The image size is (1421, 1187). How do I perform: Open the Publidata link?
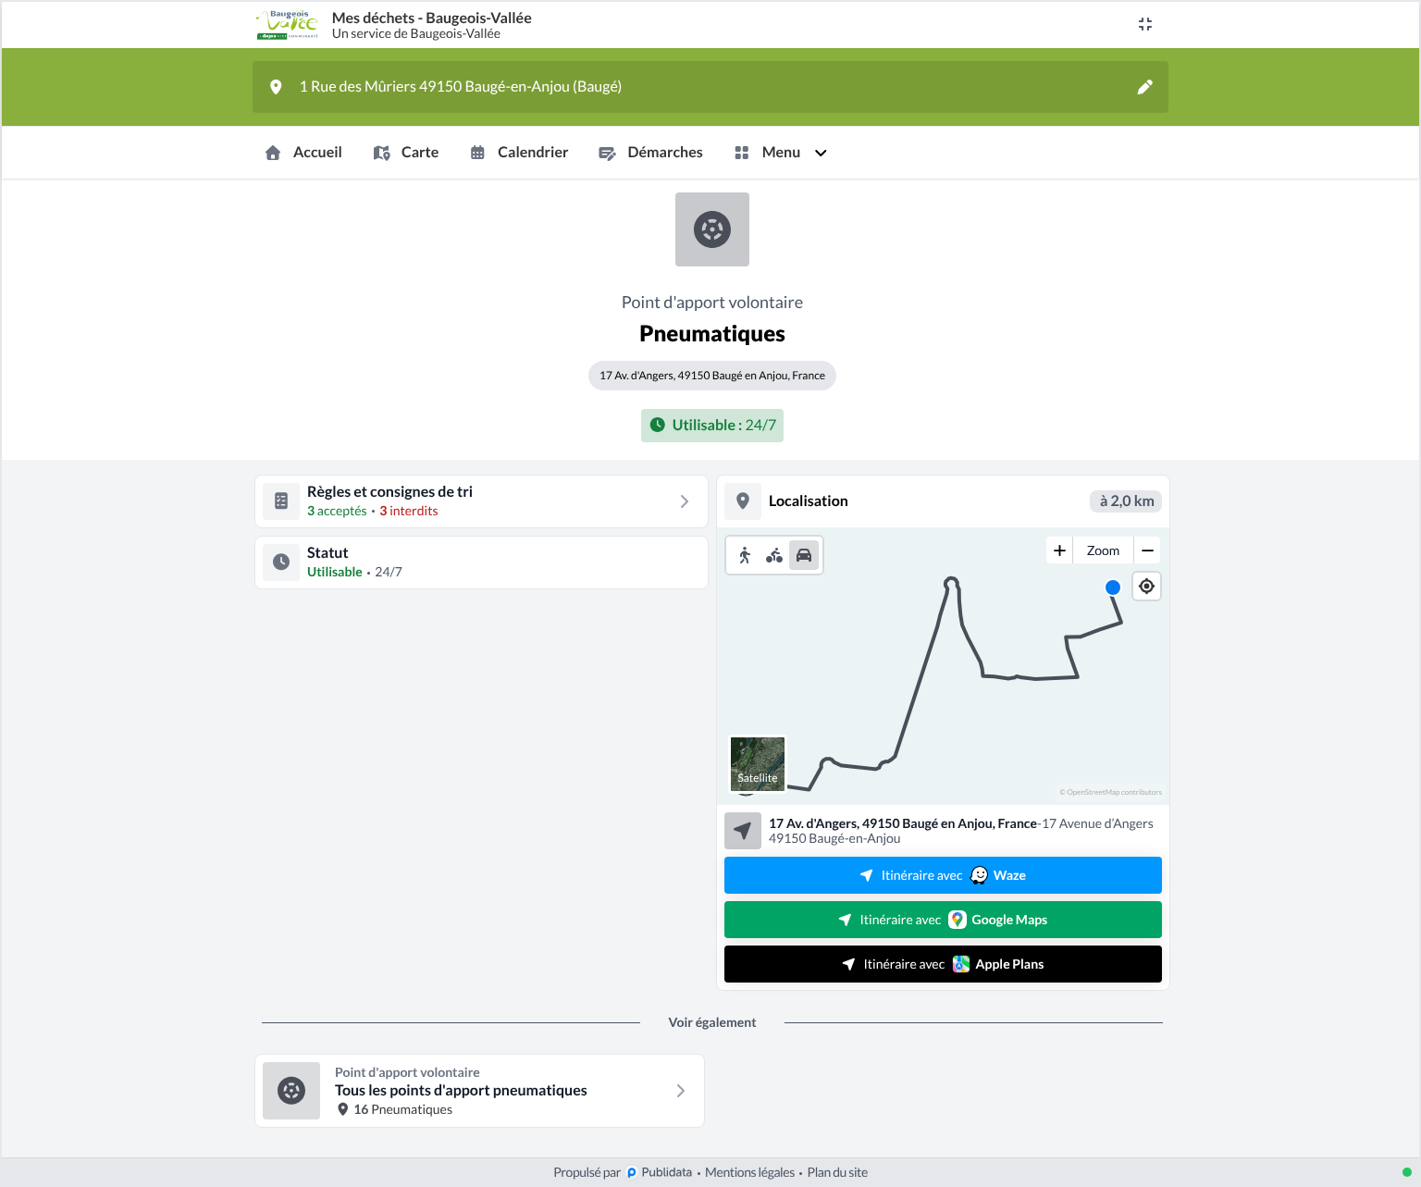660,1172
